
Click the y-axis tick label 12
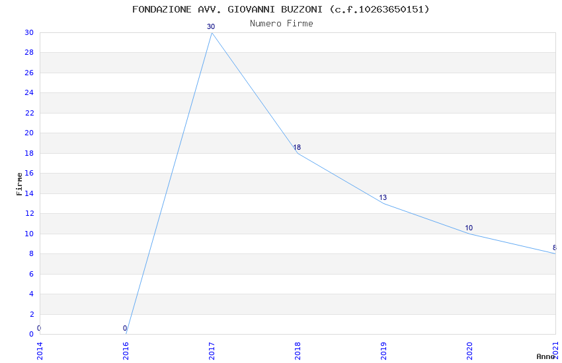click(x=29, y=213)
